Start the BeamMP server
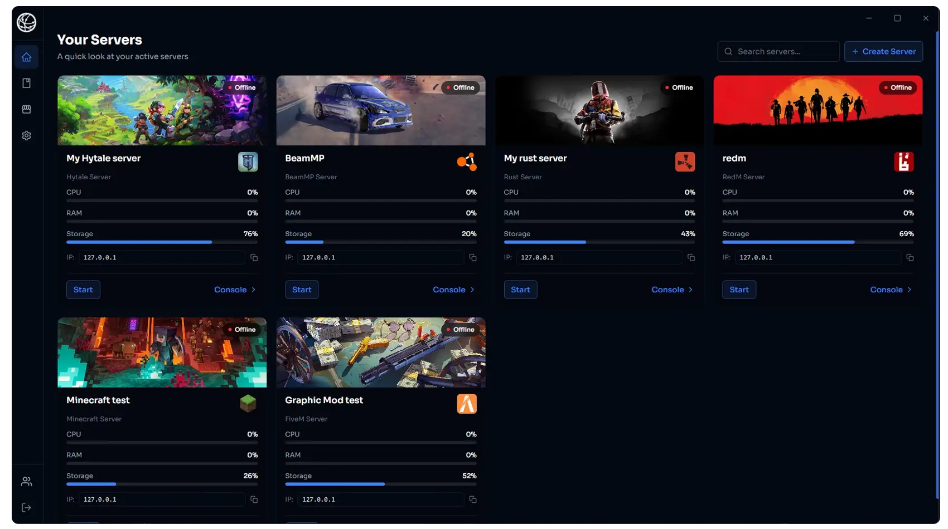The height and width of the screenshot is (529, 948). pos(302,290)
